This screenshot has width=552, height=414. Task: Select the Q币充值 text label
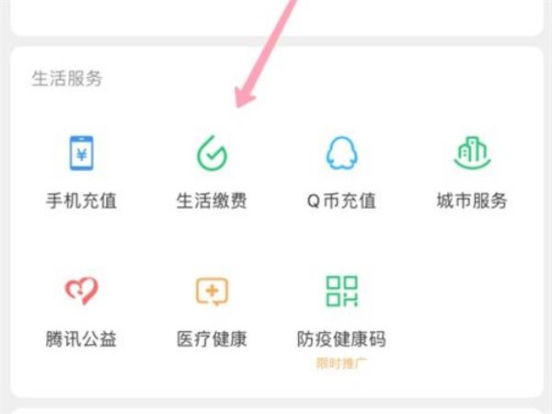pos(342,201)
